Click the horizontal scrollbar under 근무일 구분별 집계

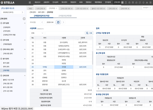(125, 50)
